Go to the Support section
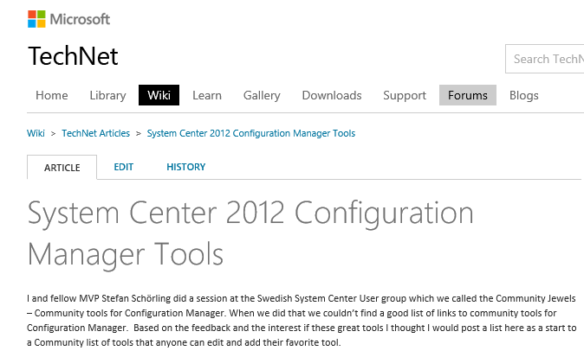This screenshot has height=357, width=584. [405, 95]
